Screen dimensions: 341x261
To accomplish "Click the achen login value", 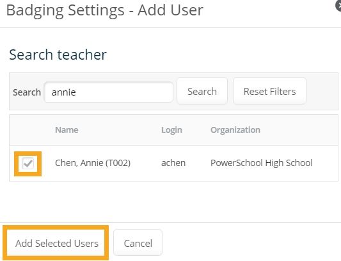I will 173,163.
